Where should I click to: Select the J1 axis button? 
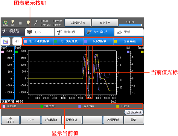17,42
